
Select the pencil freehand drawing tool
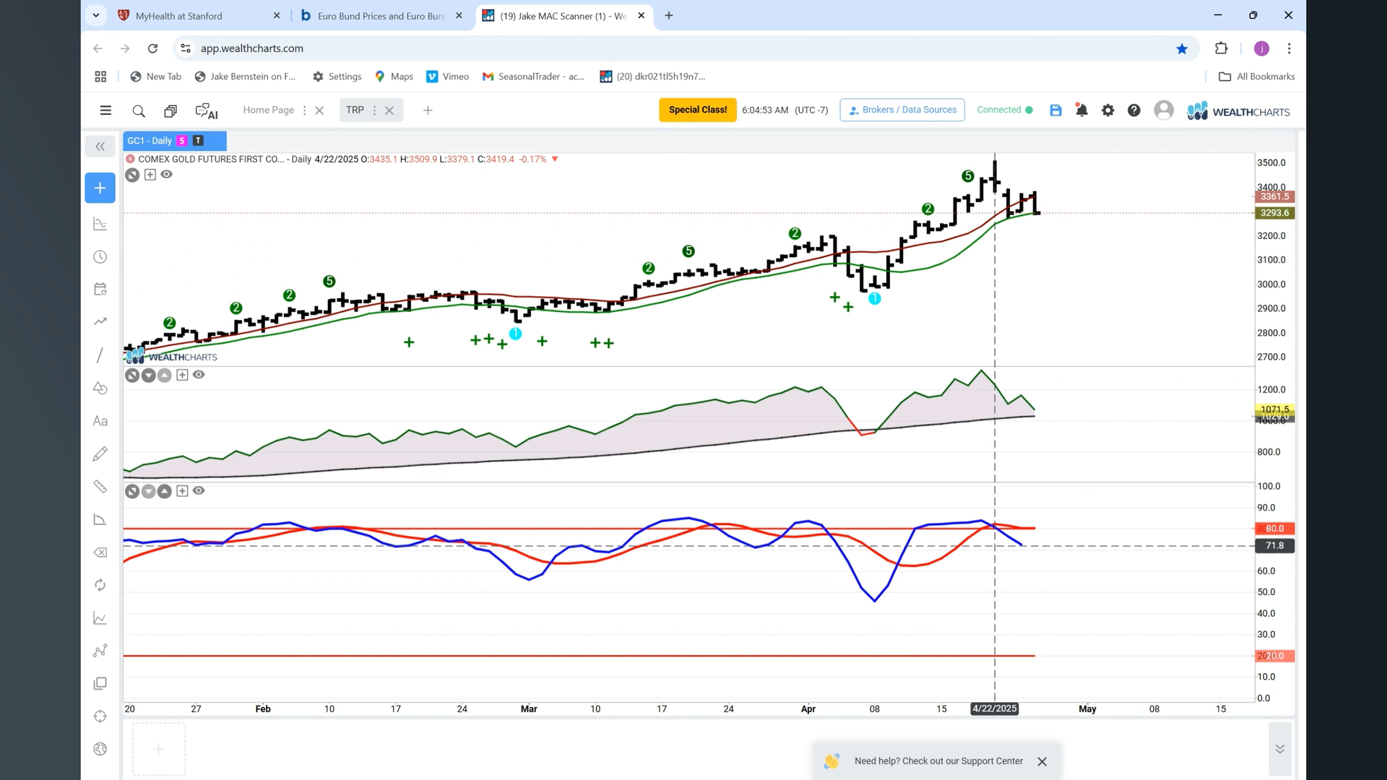[100, 454]
